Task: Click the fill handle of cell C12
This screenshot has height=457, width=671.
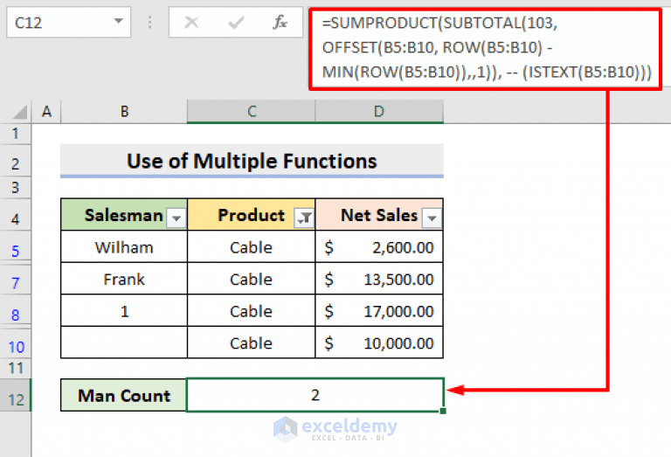Action: tap(443, 411)
